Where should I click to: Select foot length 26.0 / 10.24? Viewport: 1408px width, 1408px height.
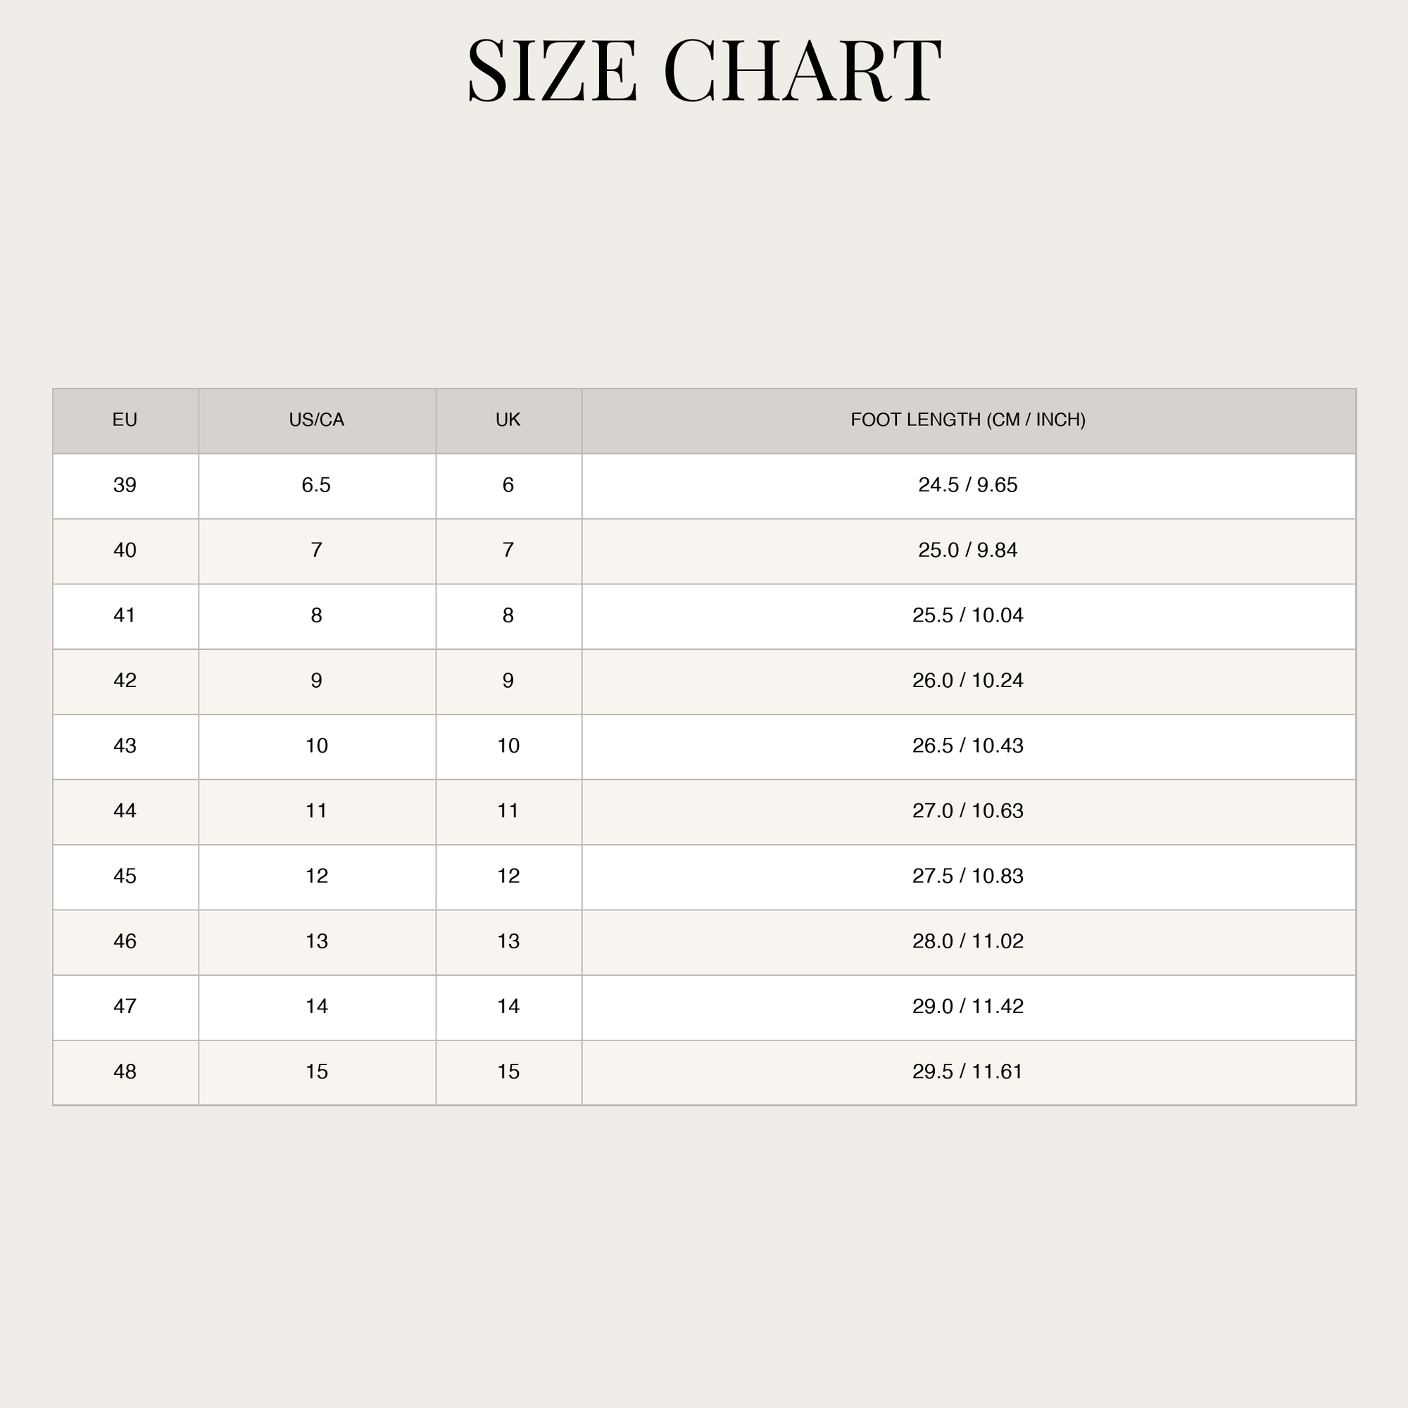pyautogui.click(x=968, y=681)
